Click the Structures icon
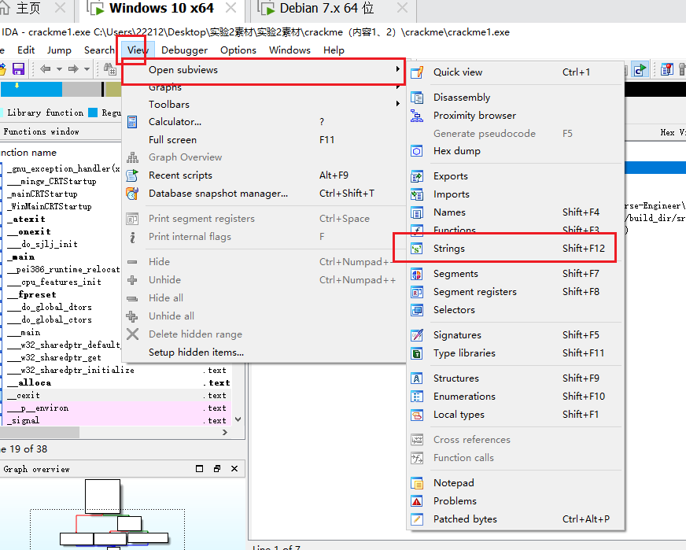 click(x=417, y=378)
